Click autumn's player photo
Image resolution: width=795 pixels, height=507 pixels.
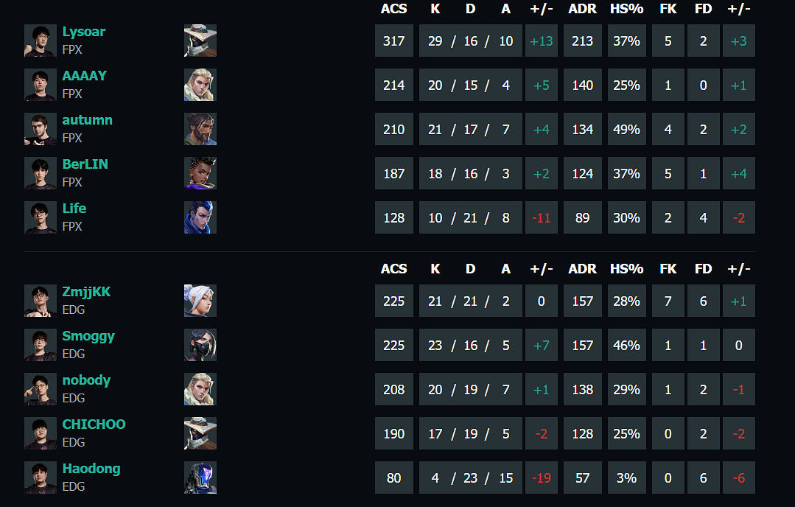click(40, 129)
